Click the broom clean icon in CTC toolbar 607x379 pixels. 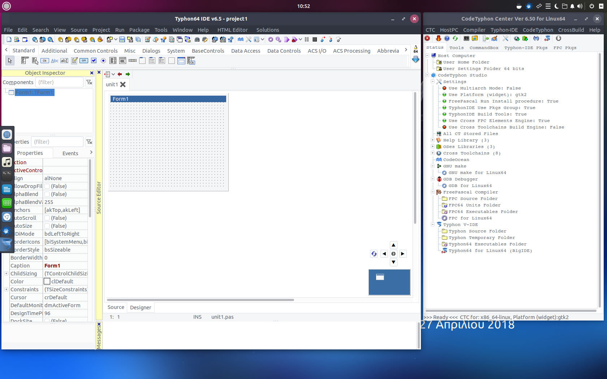coord(494,38)
